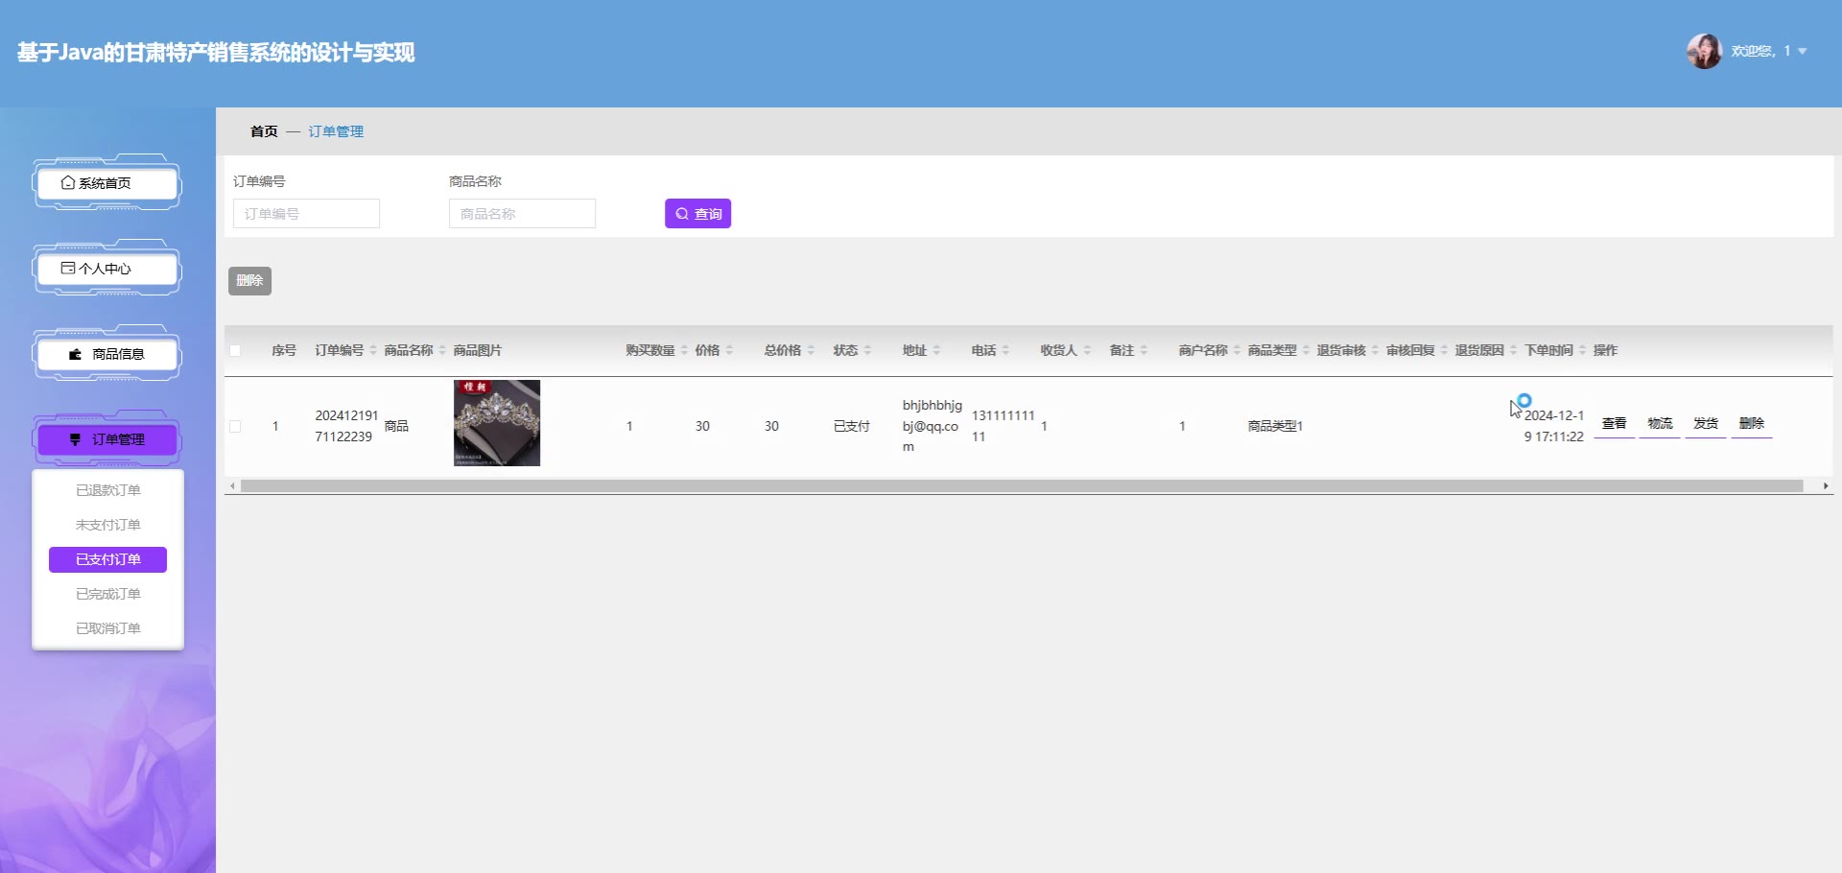Click 删除 in the order row actions

click(1752, 424)
